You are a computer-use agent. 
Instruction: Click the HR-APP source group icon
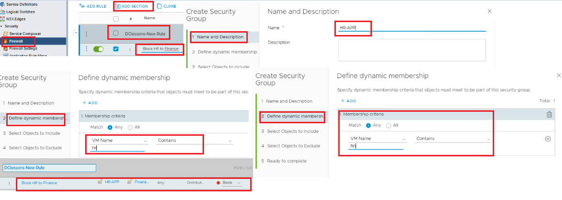click(x=100, y=182)
